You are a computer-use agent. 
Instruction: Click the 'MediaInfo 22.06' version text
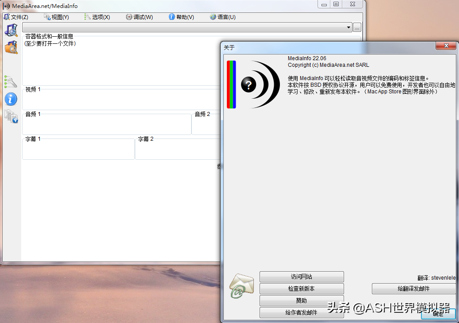307,58
